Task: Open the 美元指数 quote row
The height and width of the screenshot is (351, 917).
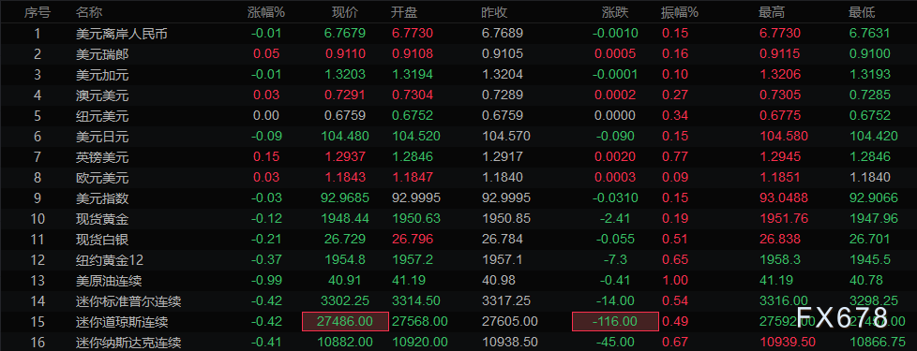Action: (458, 198)
